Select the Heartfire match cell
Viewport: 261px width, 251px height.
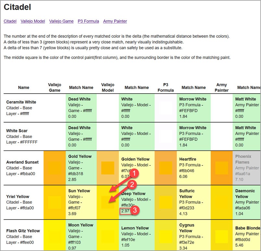point(193,168)
